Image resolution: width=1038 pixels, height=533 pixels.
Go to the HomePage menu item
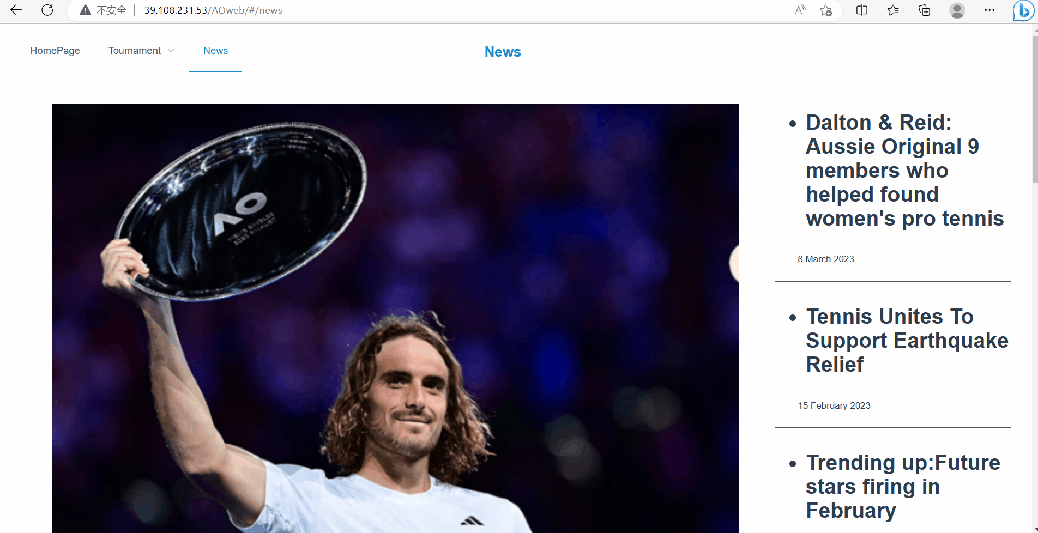point(55,51)
